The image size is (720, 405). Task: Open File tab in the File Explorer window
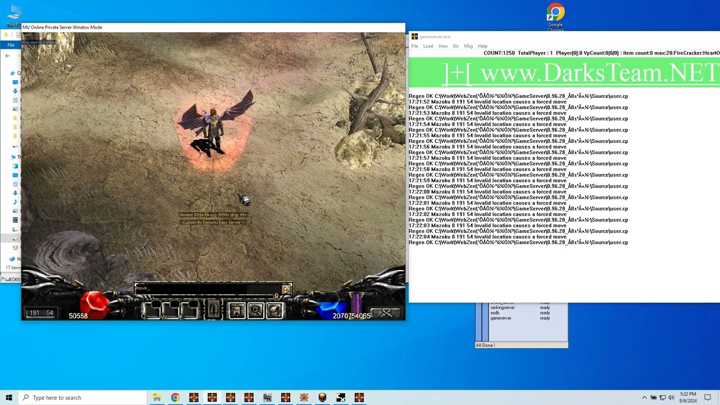(11, 45)
